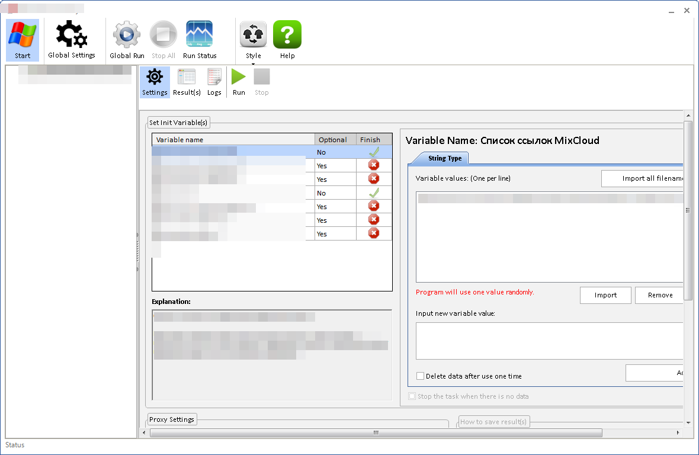
Task: Click the Remove button
Action: [659, 295]
